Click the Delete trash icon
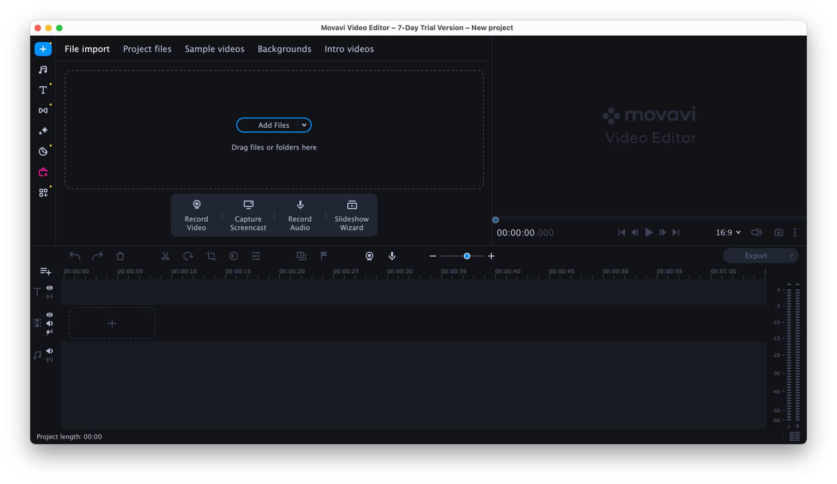Screen dimensions: 837x484 [x=120, y=256]
